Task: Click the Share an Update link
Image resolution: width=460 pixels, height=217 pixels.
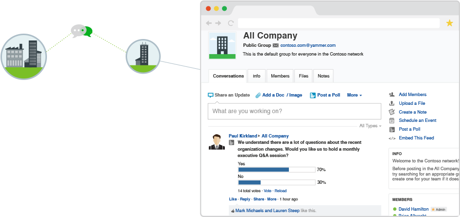Action: click(x=232, y=95)
